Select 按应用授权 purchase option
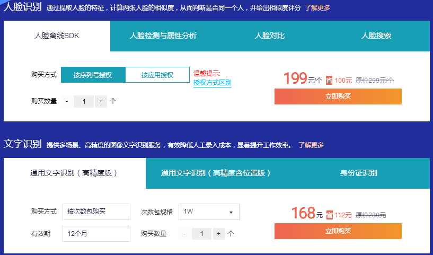This screenshot has height=255, width=433. pyautogui.click(x=157, y=75)
